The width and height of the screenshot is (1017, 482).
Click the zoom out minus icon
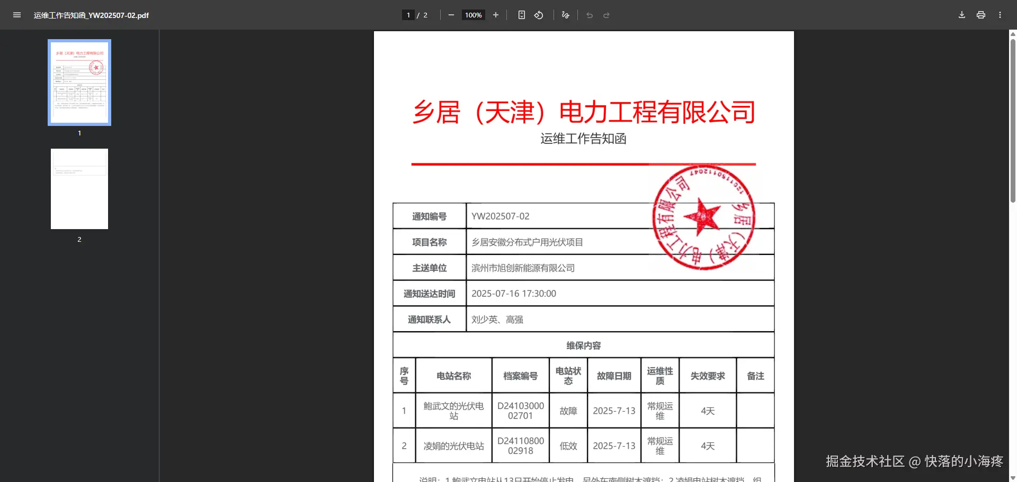(451, 15)
